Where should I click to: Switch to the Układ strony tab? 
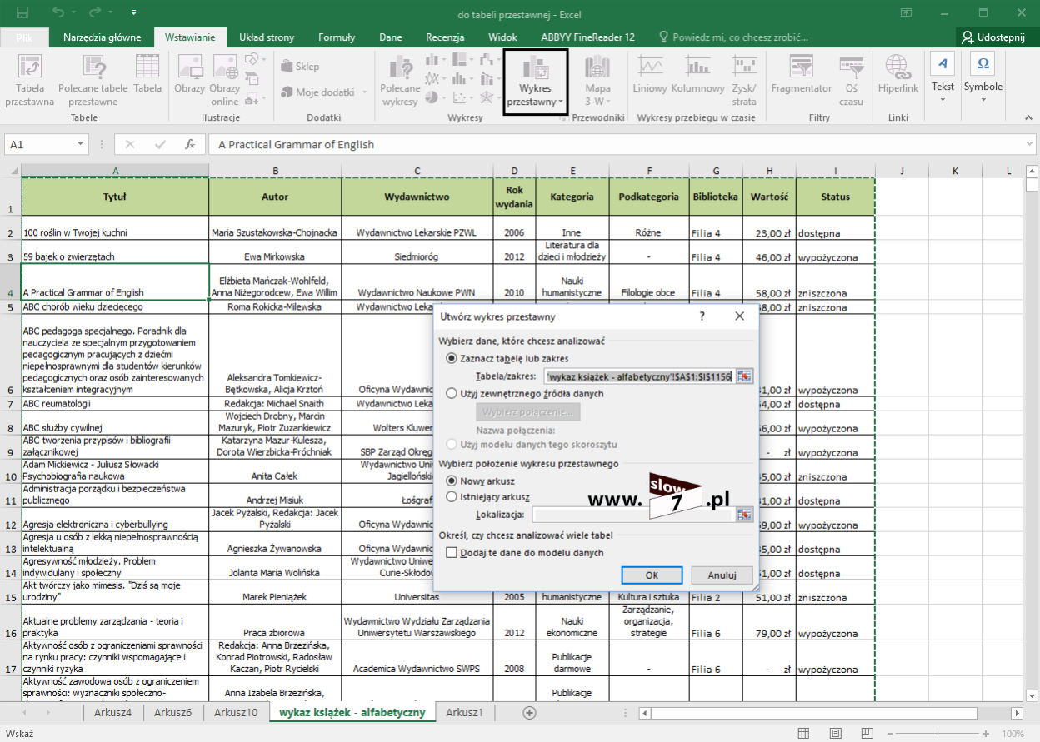click(x=267, y=37)
